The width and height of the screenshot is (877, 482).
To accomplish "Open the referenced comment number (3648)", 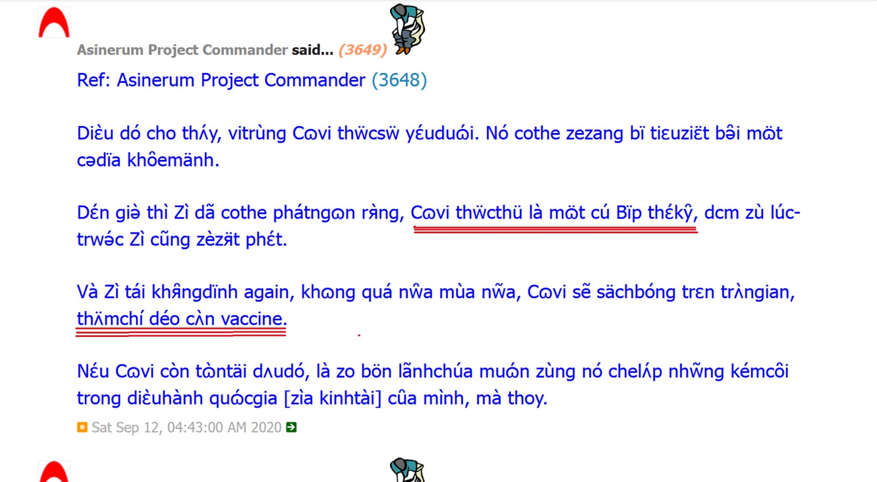I will click(399, 80).
